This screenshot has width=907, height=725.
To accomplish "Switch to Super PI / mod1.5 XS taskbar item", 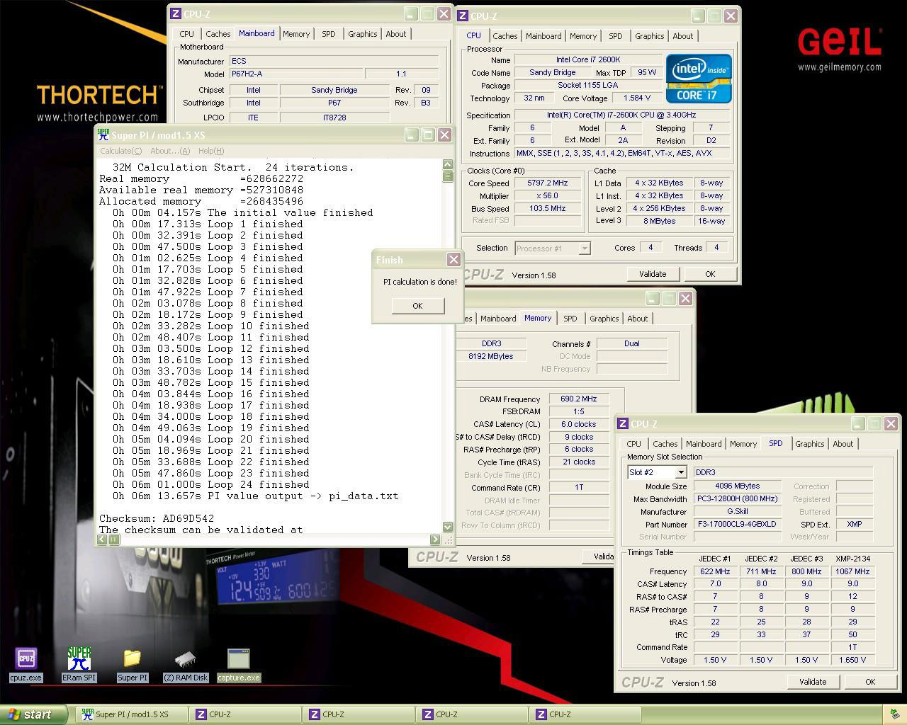I will point(131,714).
